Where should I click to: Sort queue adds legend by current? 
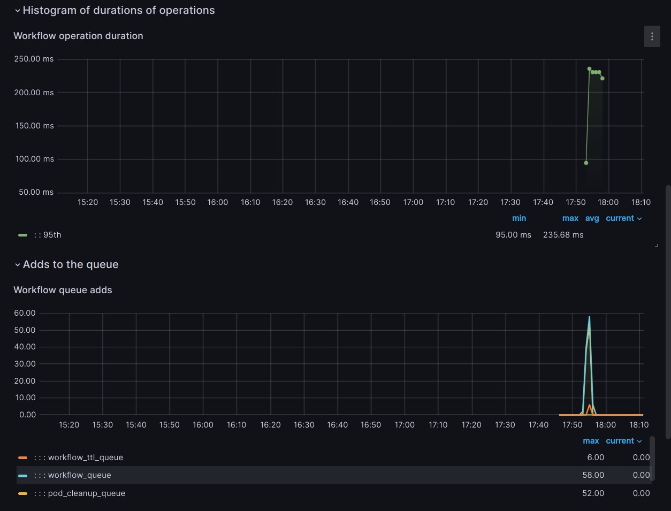(624, 441)
